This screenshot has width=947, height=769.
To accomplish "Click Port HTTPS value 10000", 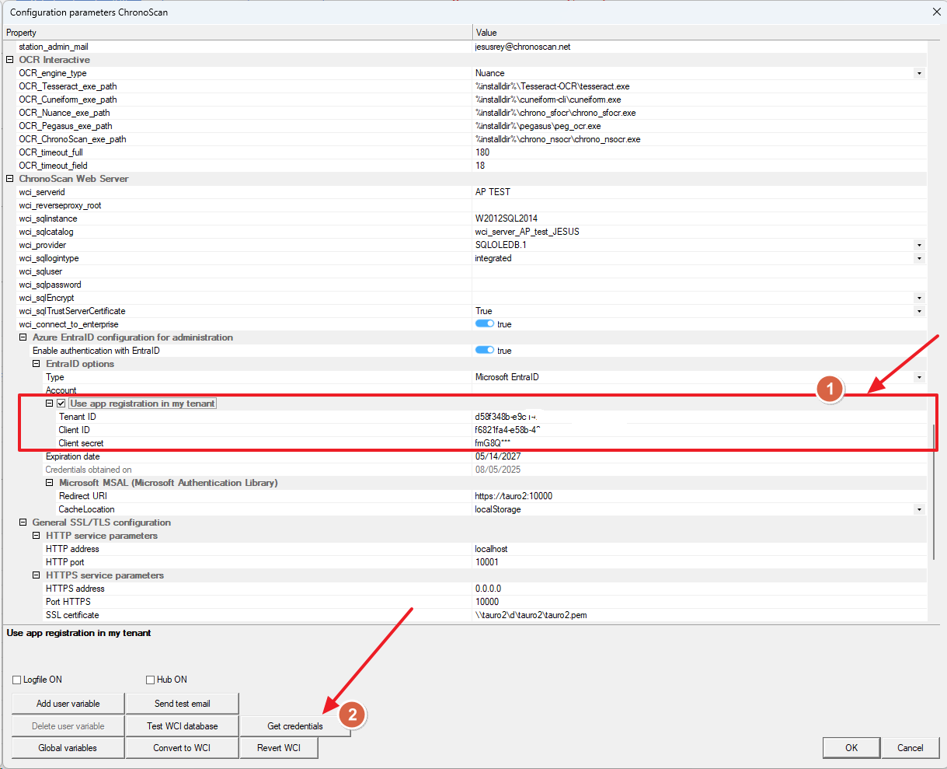I will 487,602.
